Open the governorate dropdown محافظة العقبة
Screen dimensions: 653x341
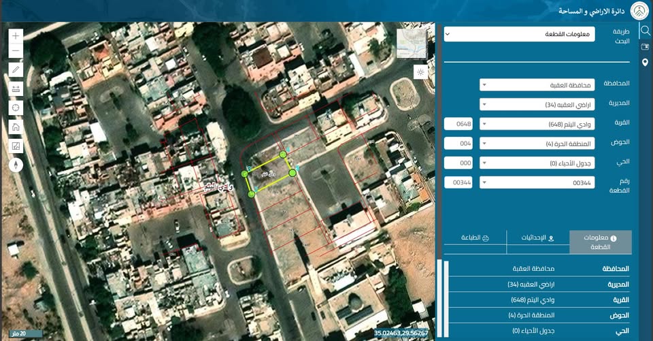point(537,85)
